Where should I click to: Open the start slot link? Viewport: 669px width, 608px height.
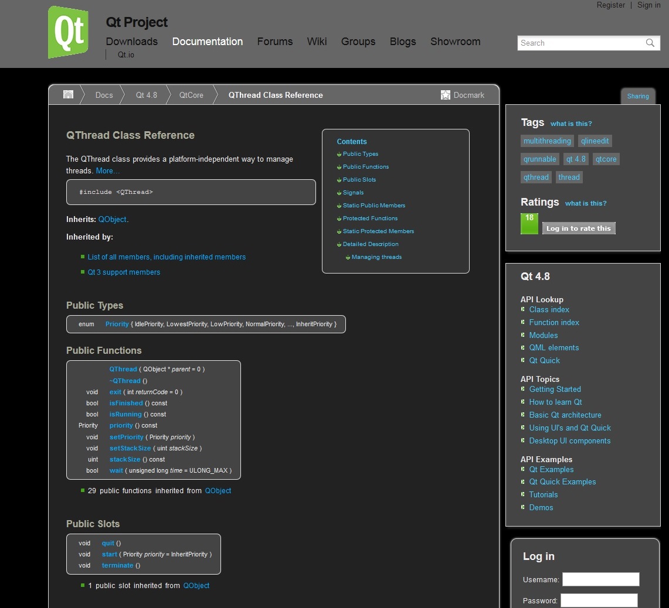tap(109, 554)
